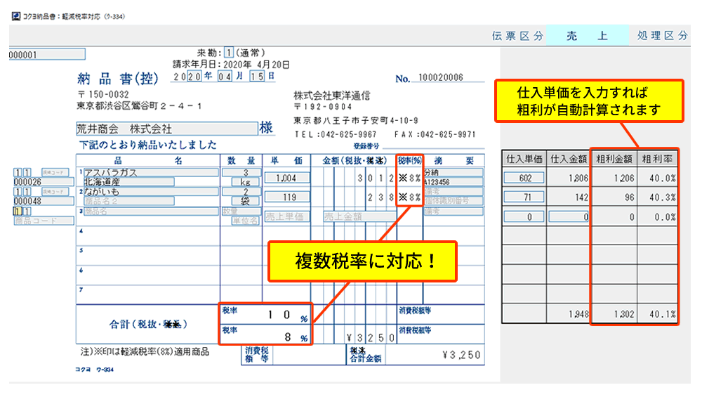Click the unit price field showing 1,004

click(x=287, y=178)
